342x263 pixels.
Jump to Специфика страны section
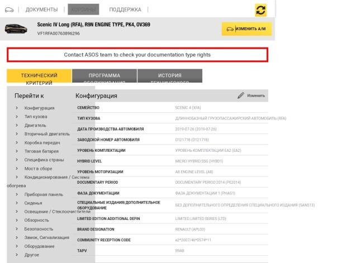pyautogui.click(x=44, y=160)
